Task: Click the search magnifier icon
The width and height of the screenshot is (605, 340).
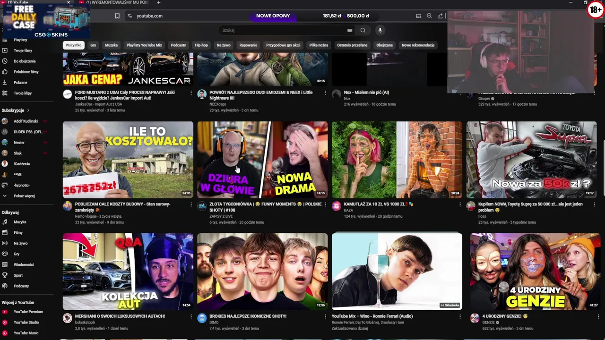Action: [x=363, y=30]
